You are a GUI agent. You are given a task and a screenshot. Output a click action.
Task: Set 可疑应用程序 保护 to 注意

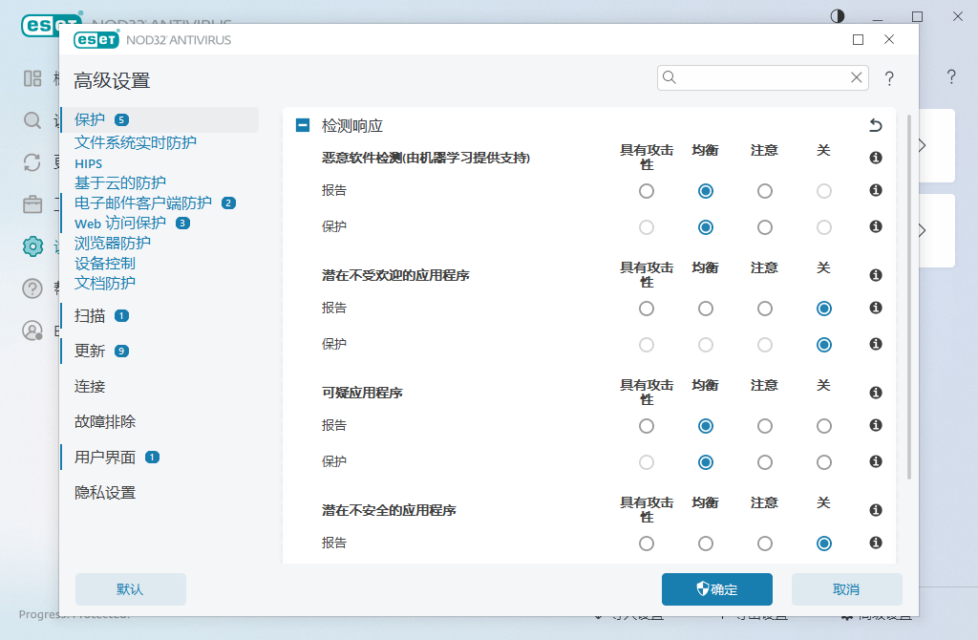point(765,462)
